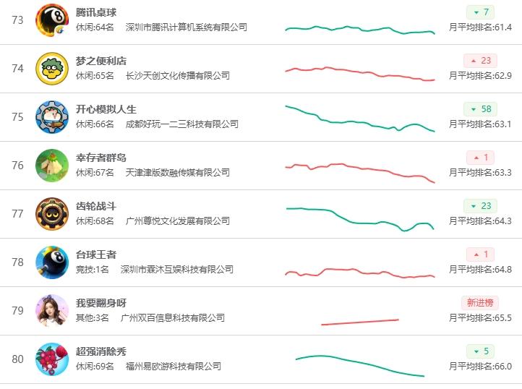Select the 其他:3名 category label
Image resolution: width=522 pixels, height=389 pixels.
click(93, 317)
